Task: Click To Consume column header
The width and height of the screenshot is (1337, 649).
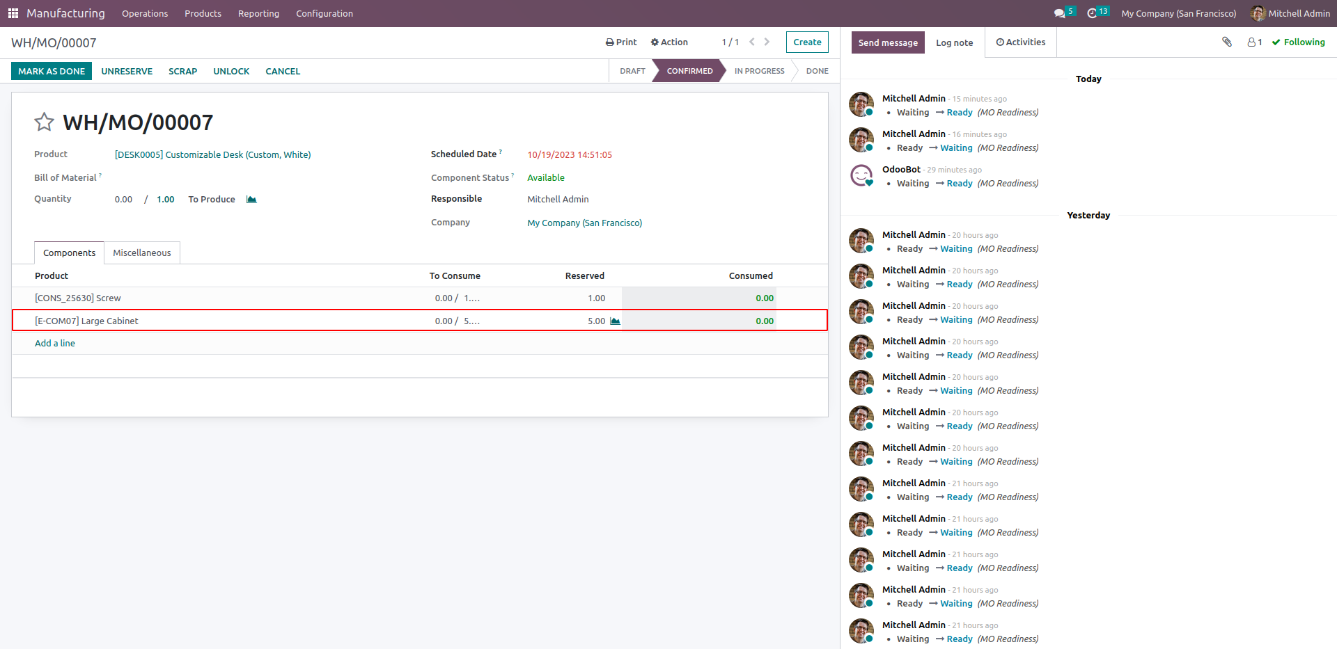Action: tap(455, 275)
